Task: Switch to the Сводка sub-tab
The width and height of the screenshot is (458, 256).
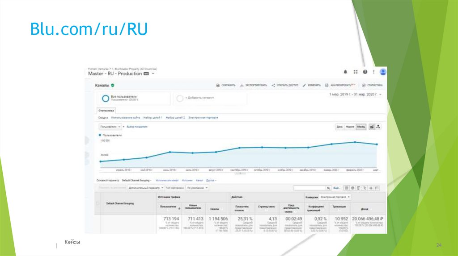Action: click(103, 118)
